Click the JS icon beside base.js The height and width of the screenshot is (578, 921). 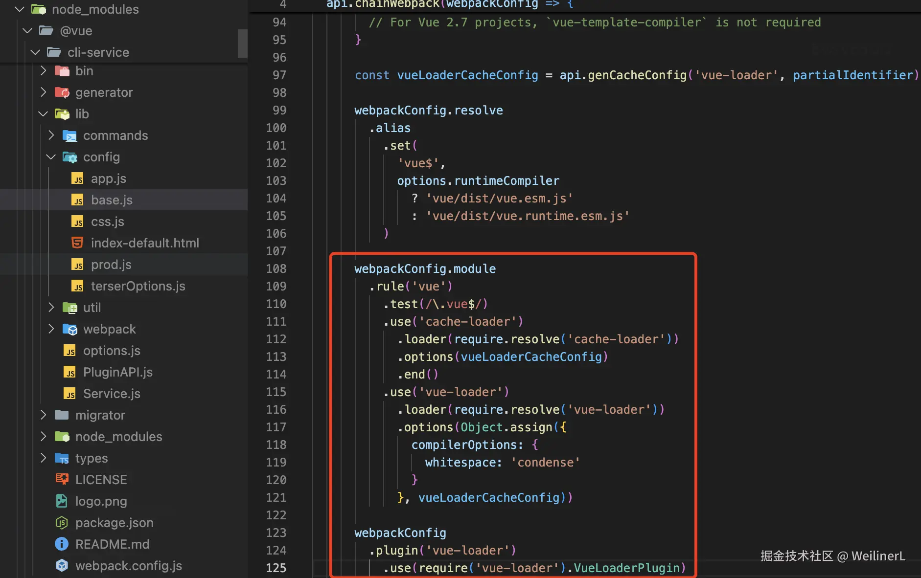tap(77, 200)
